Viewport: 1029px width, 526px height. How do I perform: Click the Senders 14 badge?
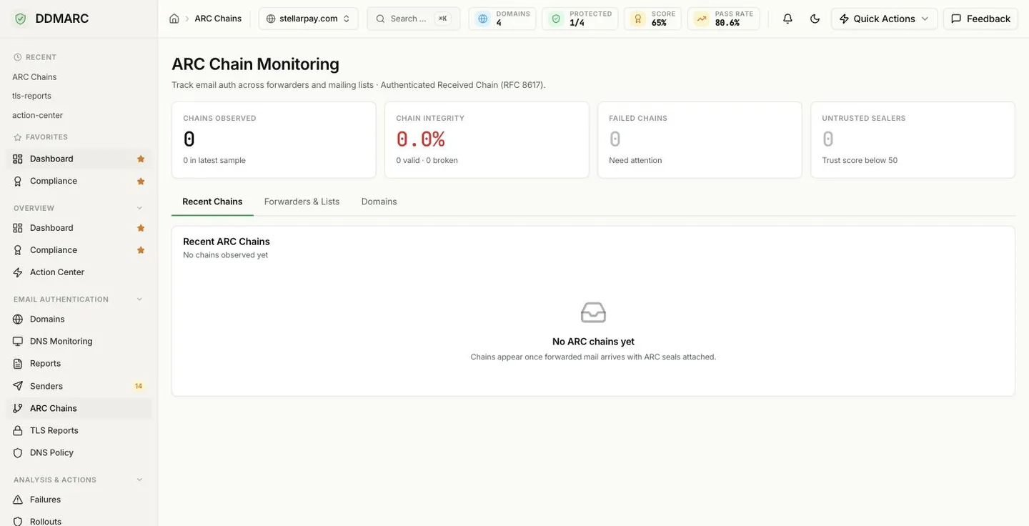(x=139, y=386)
